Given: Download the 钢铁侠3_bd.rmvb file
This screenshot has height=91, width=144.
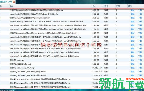Looking at the screenshot, I should tap(140, 60).
